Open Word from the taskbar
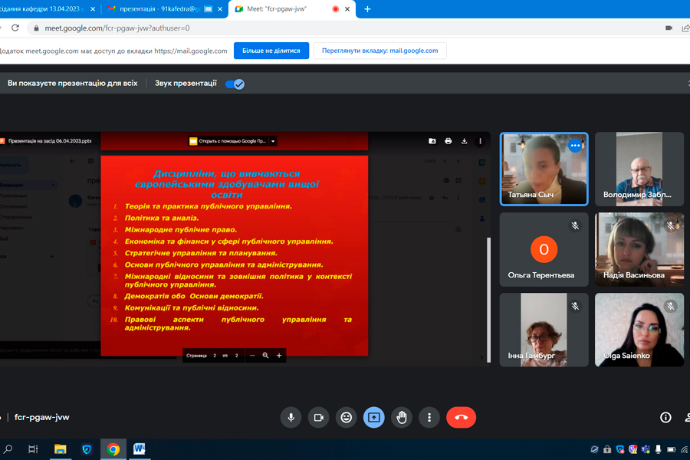The height and width of the screenshot is (460, 690). click(x=140, y=449)
